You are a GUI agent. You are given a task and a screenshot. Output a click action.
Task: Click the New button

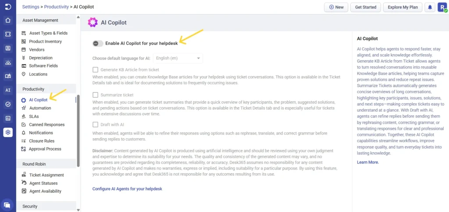336,7
